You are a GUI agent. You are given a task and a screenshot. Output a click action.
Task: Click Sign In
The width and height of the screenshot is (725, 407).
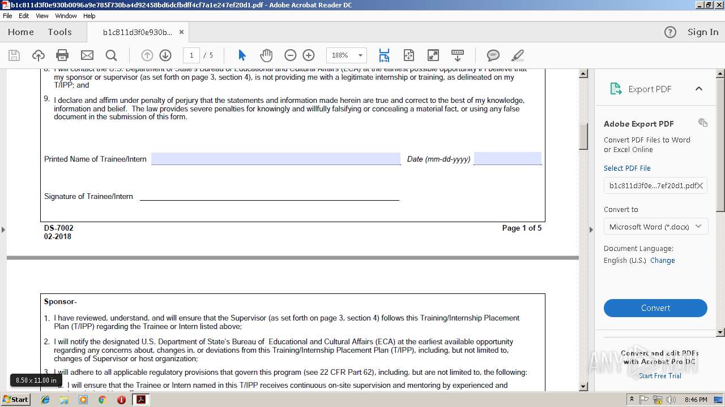pos(703,32)
